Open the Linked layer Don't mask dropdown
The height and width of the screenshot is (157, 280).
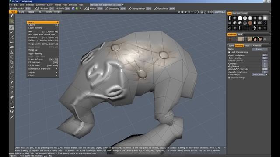tap(259, 75)
